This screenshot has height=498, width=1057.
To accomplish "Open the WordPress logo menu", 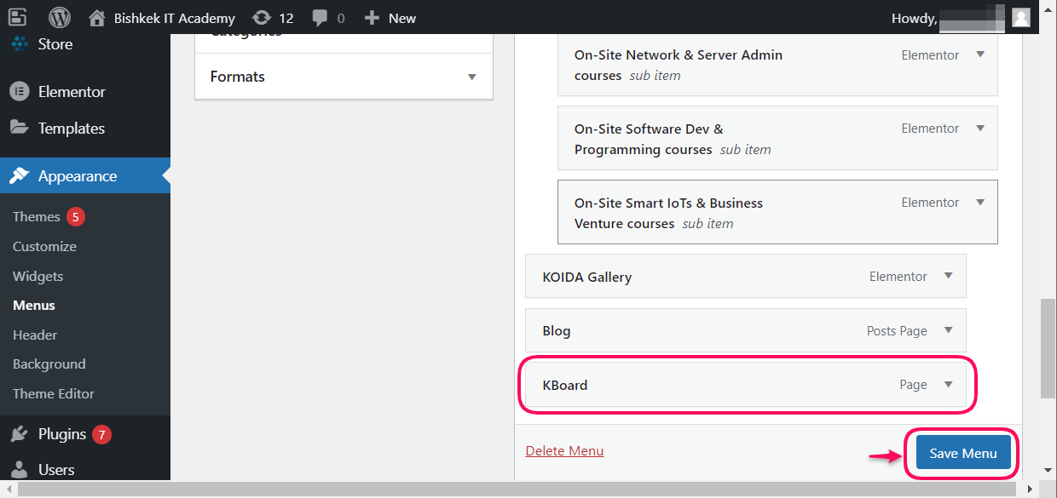I will point(60,17).
